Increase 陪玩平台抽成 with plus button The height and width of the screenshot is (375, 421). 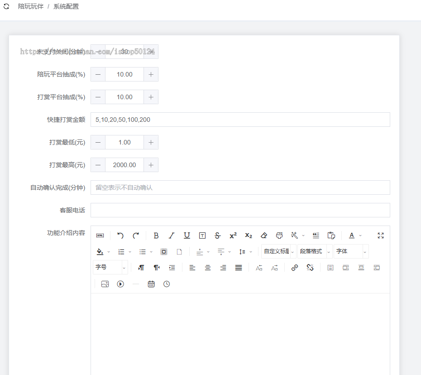(x=151, y=74)
